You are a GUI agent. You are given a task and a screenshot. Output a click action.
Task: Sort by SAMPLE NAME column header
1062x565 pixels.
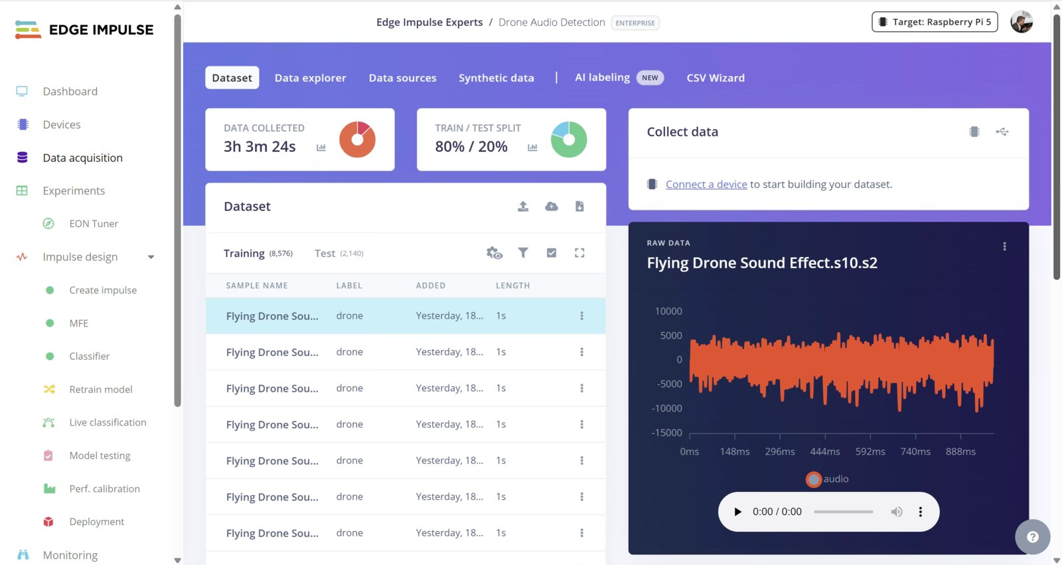coord(257,285)
